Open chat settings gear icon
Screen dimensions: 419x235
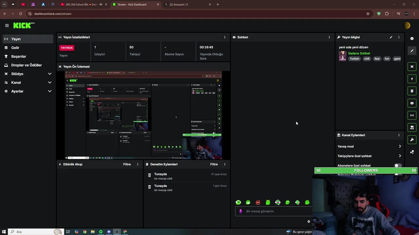pyautogui.click(x=308, y=222)
